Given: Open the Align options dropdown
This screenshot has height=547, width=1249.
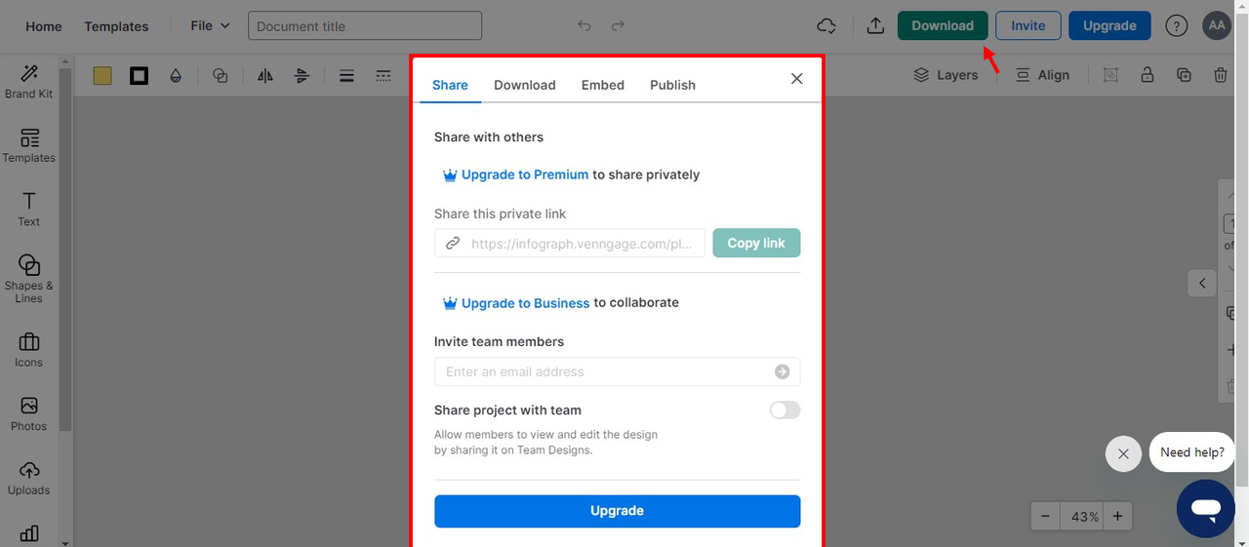Looking at the screenshot, I should coord(1042,75).
